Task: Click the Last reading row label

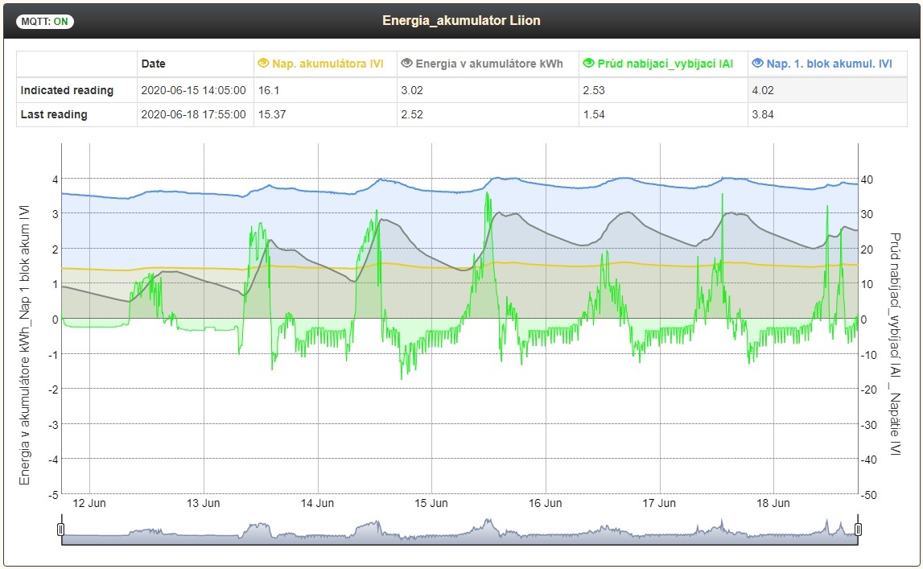Action: [54, 114]
